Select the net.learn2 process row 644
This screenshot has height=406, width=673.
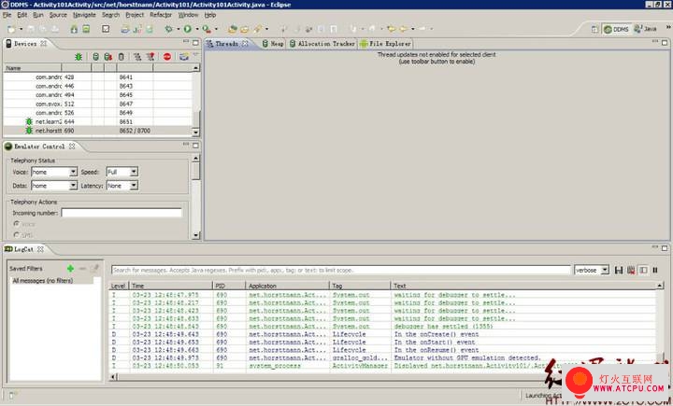[x=98, y=121]
